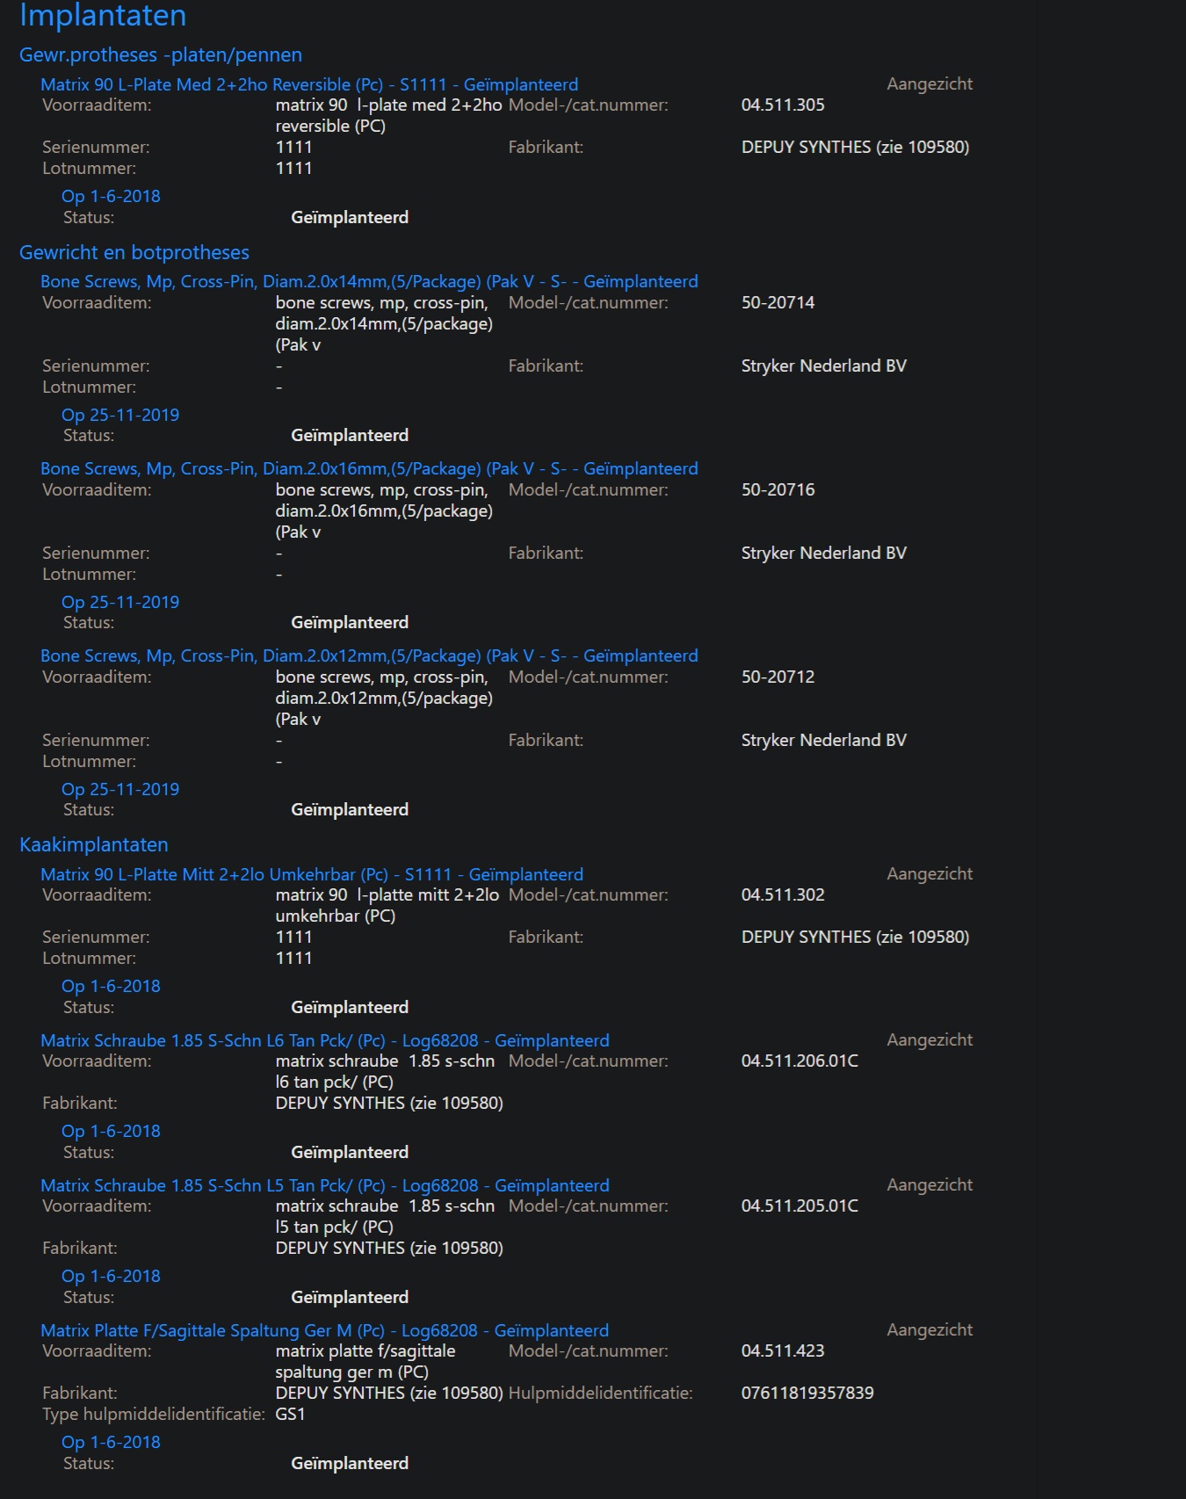The width and height of the screenshot is (1186, 1499).
Task: Open Gewricht en botprotheses category link
Action: click(134, 252)
